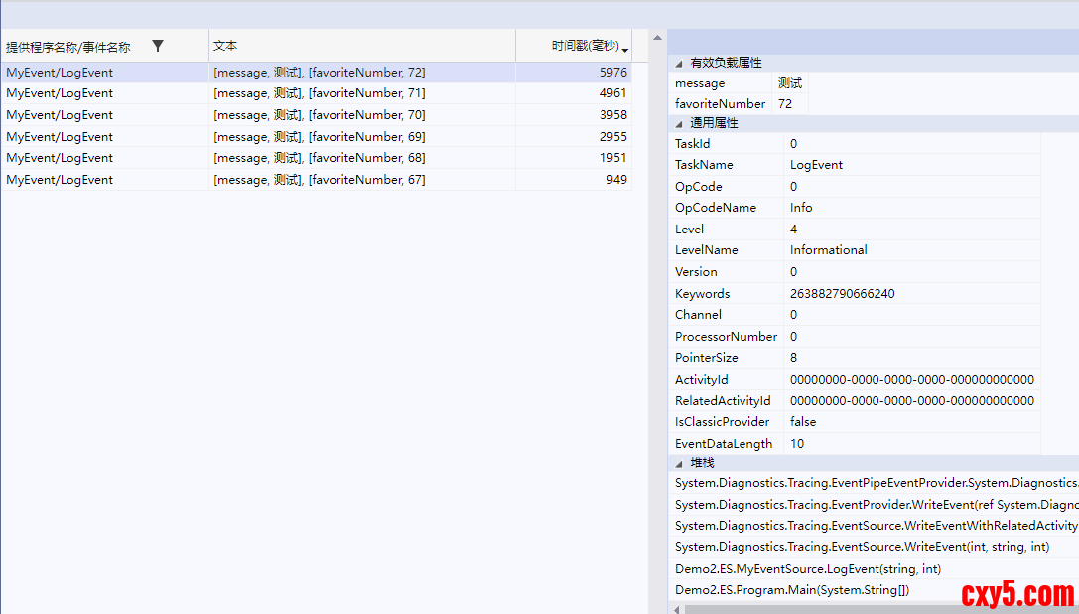Image resolution: width=1079 pixels, height=614 pixels.
Task: Click MyEvent/LogEvent in the 5976 row
Action: pos(60,73)
